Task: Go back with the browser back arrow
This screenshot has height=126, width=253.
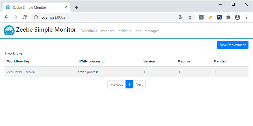Action: [7, 17]
